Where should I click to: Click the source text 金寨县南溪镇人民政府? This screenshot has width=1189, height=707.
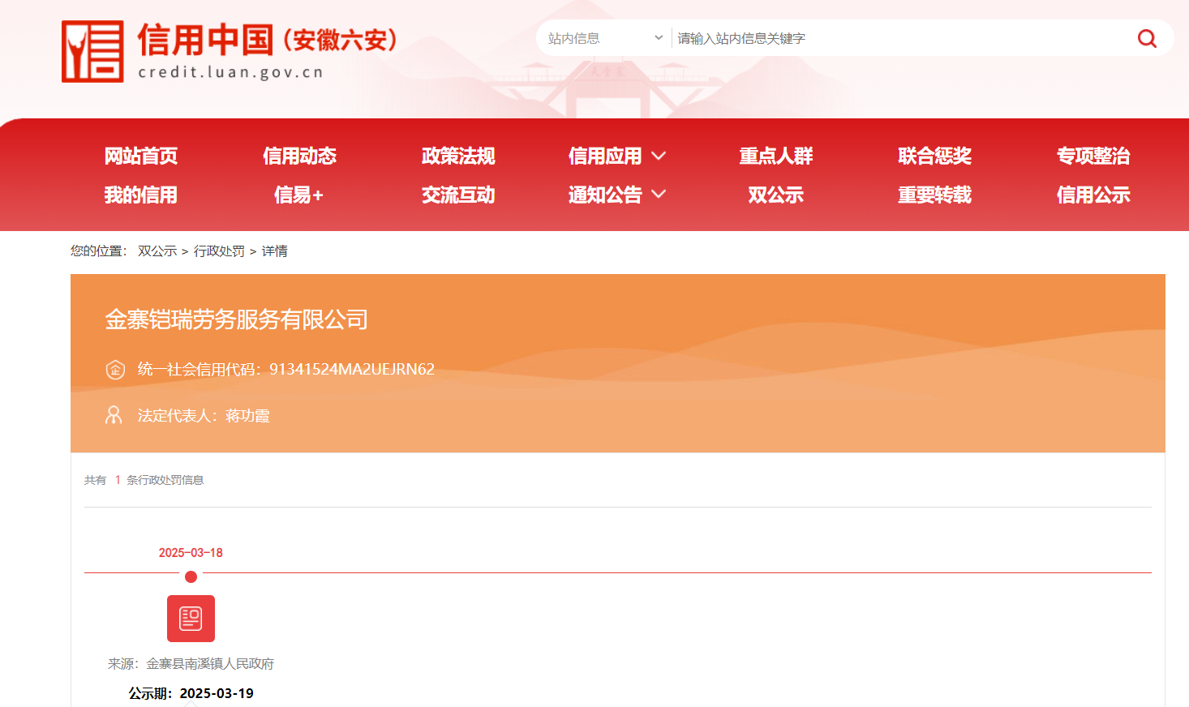(x=210, y=664)
